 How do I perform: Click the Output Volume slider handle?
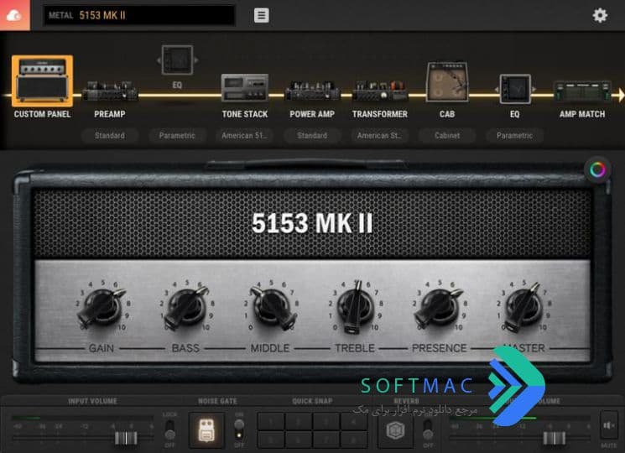pyautogui.click(x=555, y=438)
